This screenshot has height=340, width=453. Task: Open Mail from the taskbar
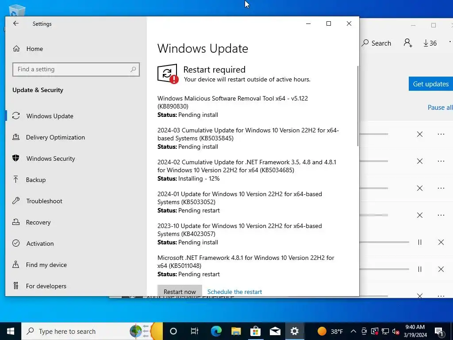pos(275,331)
